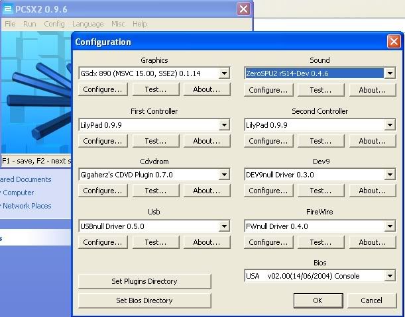The height and width of the screenshot is (317, 405).
Task: Open the Usb plugin dropdown
Action: [x=224, y=226]
